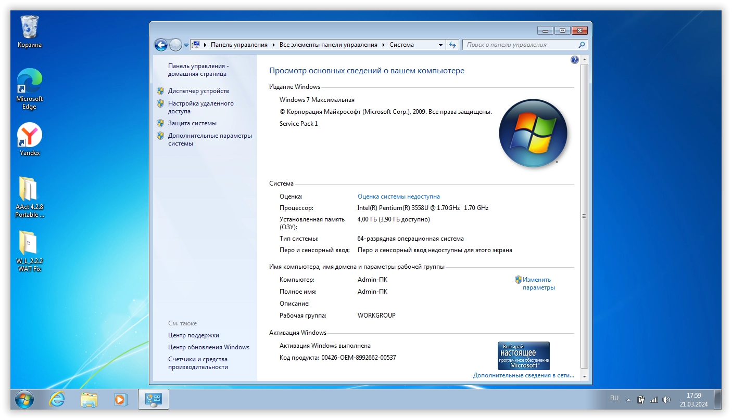
Task: Expand the address bar history dropdown
Action: [x=440, y=45]
